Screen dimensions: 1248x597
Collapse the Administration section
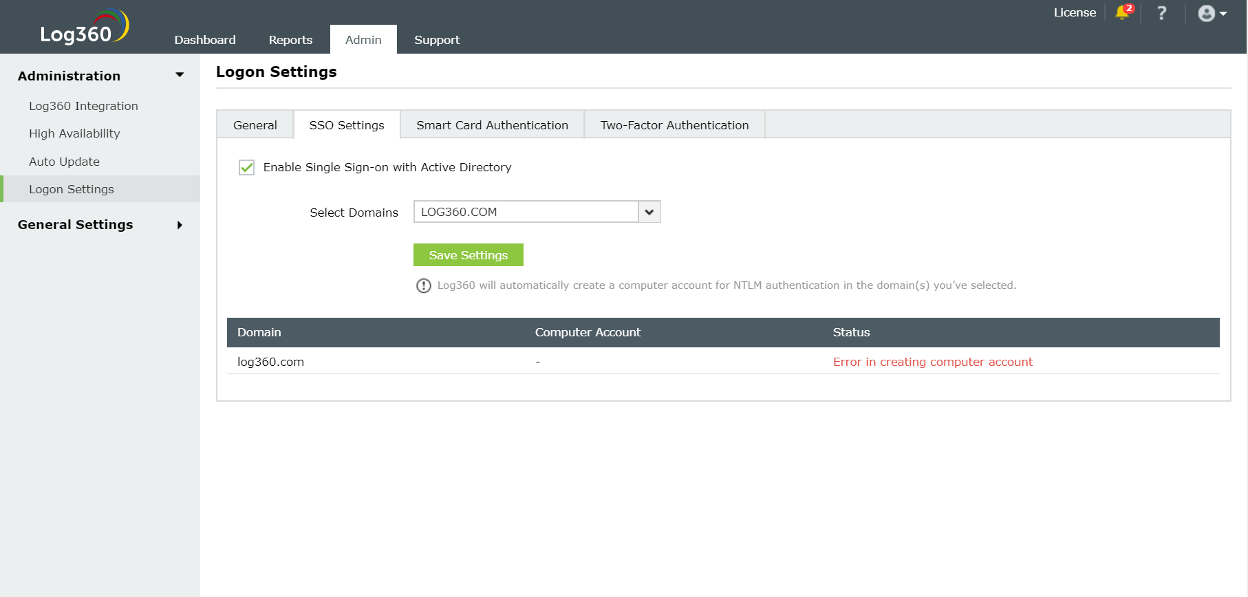coord(180,75)
